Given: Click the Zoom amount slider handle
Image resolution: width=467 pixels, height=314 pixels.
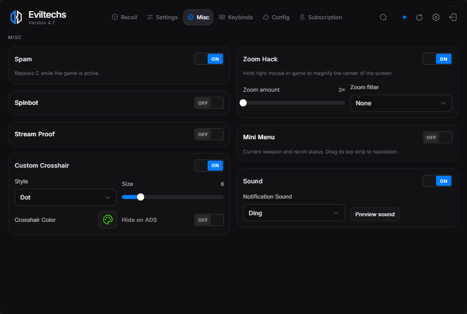Looking at the screenshot, I should [243, 103].
